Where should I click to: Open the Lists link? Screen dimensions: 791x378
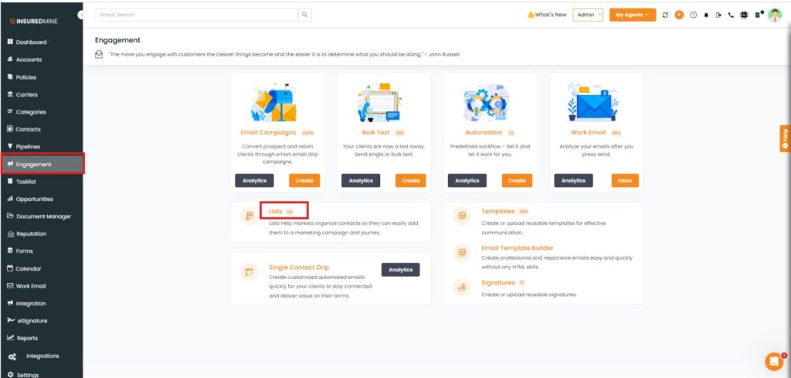pyautogui.click(x=276, y=211)
